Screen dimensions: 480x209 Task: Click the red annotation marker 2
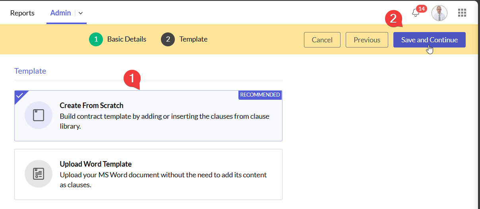click(x=393, y=18)
